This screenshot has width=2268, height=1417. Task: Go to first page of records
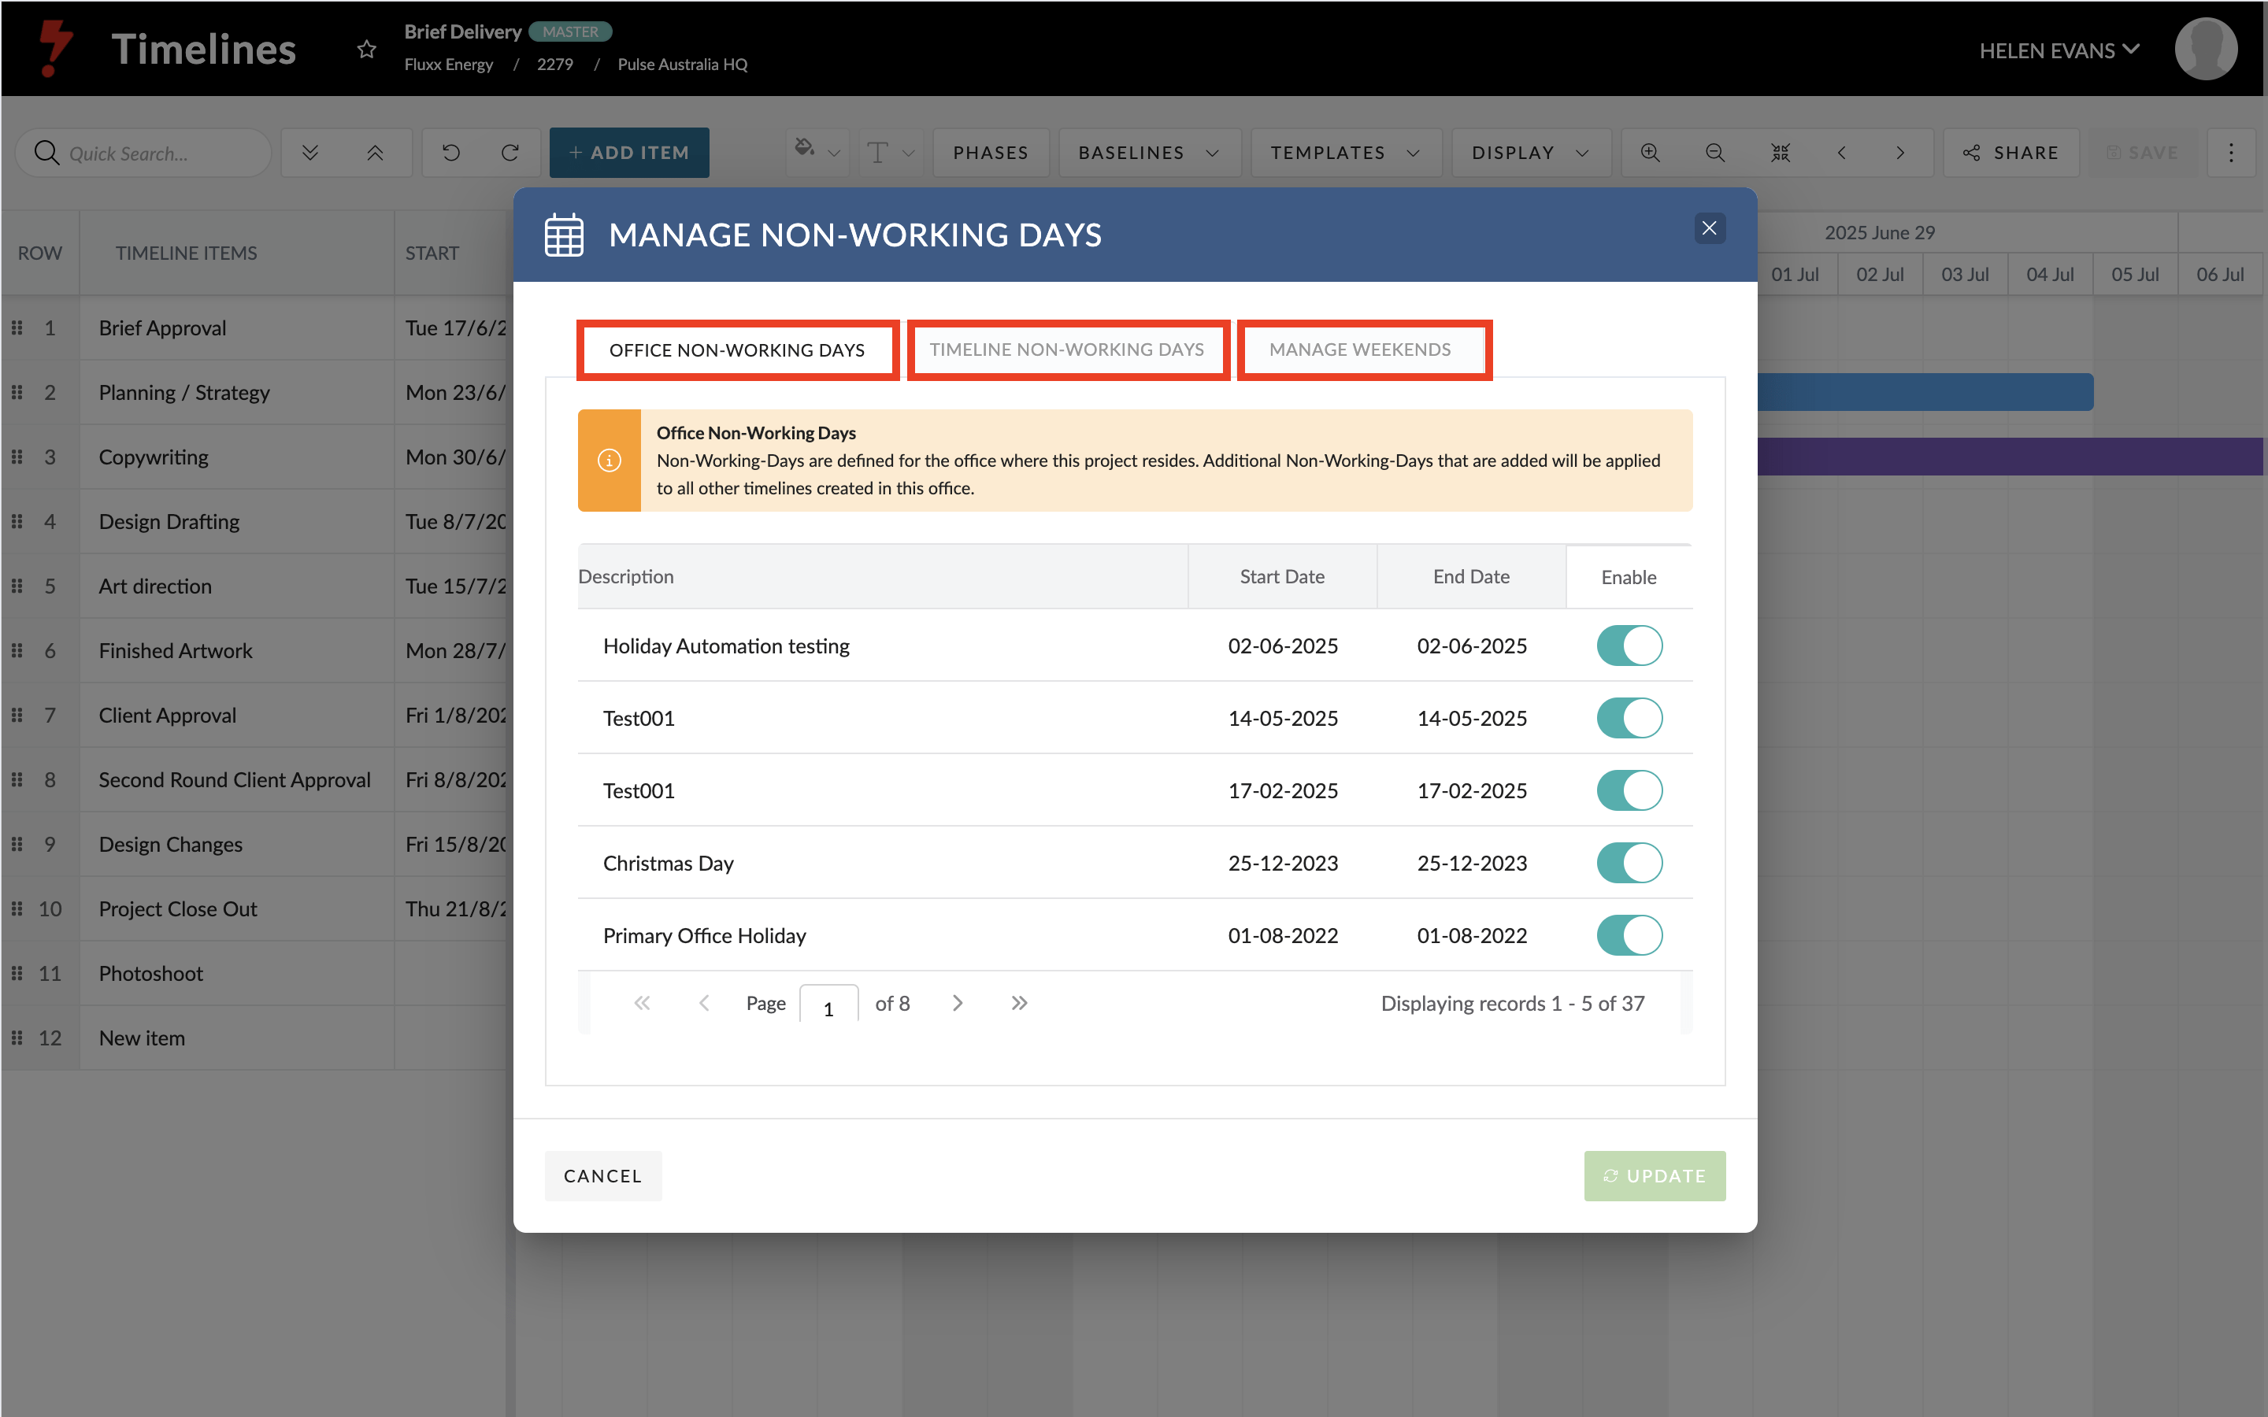pyautogui.click(x=642, y=1003)
